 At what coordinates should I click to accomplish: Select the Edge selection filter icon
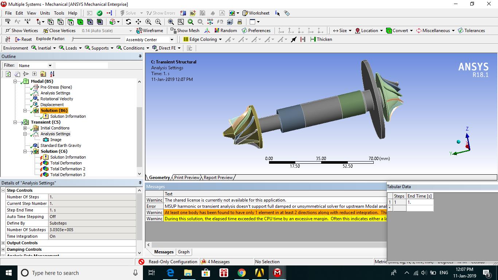point(61,22)
